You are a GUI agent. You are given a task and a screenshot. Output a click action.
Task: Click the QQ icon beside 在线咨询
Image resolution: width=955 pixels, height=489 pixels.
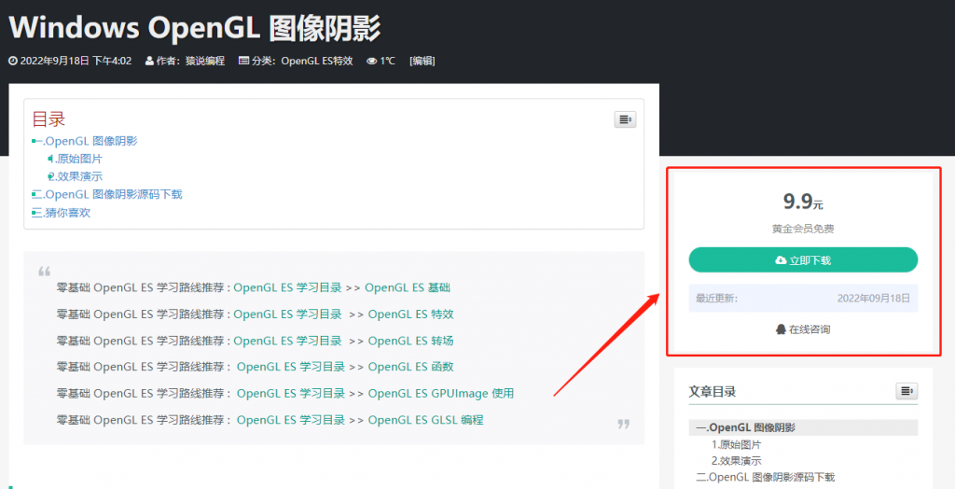point(781,329)
